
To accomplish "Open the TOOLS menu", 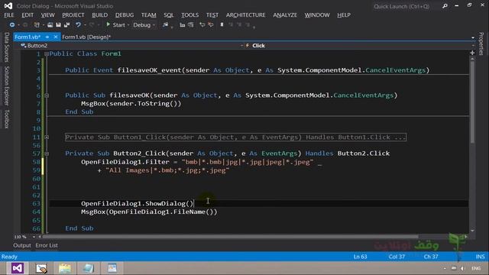I will [x=190, y=15].
